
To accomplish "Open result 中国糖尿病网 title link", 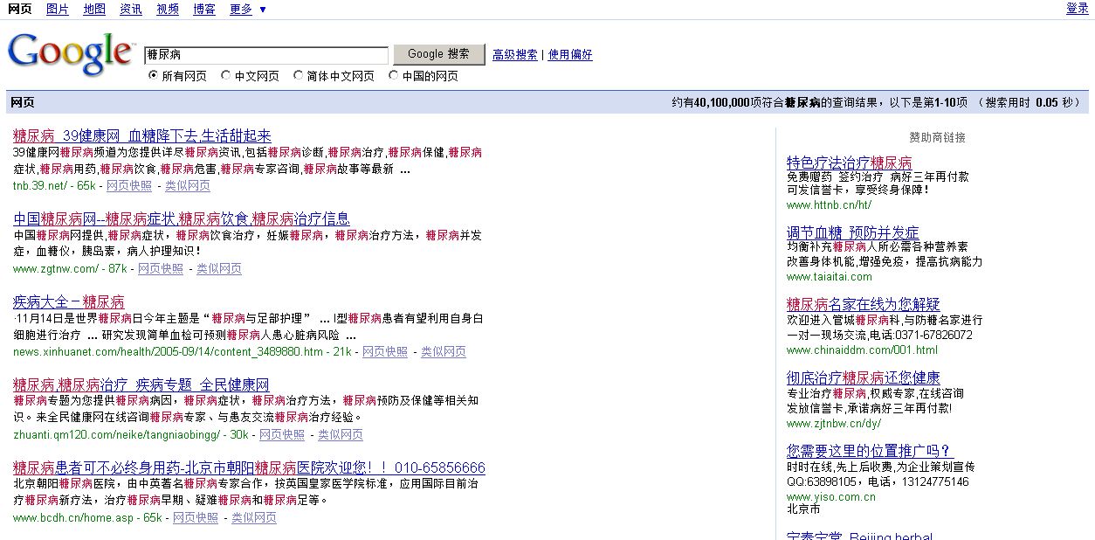I will pyautogui.click(x=182, y=218).
